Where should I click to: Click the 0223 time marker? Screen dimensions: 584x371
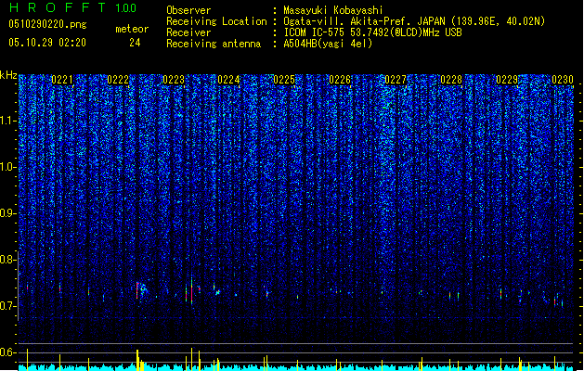[174, 80]
